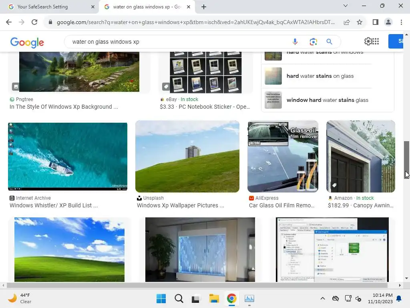Click the address bar URL
Image resolution: width=410 pixels, height=308 pixels.
(195, 22)
